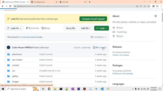The width and height of the screenshot is (163, 91).
Task: Open the aos-master folder name
Action: [17, 60]
